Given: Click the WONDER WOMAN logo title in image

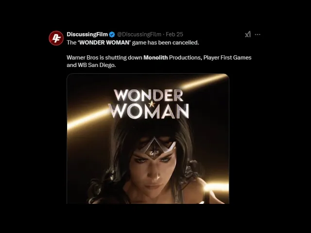Looking at the screenshot, I should click(x=149, y=104).
